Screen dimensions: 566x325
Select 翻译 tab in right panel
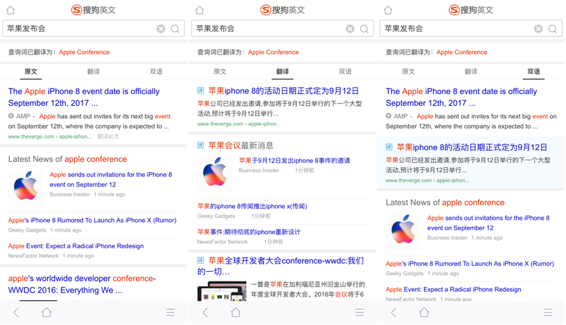point(471,71)
